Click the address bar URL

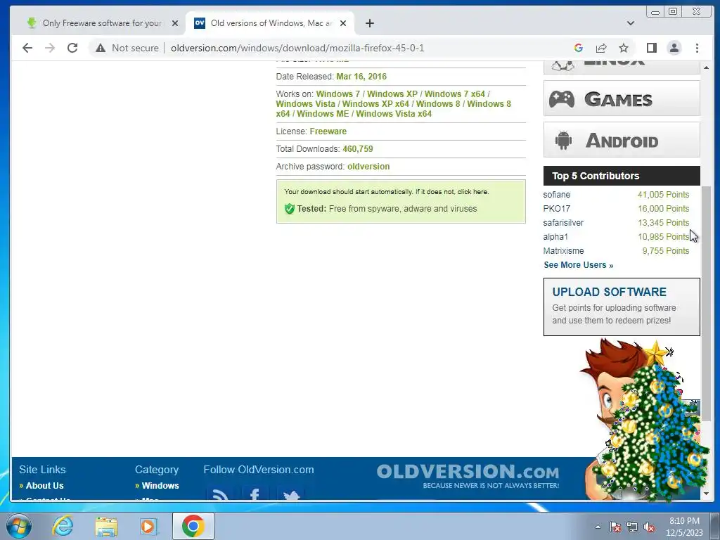pyautogui.click(x=297, y=48)
